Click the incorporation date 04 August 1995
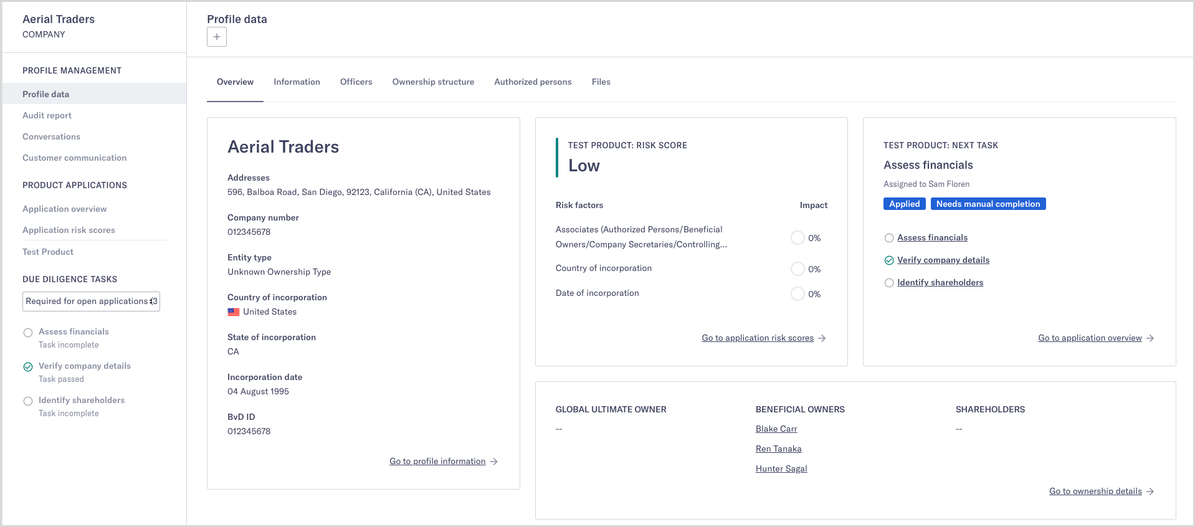This screenshot has width=1195, height=527. [x=258, y=391]
